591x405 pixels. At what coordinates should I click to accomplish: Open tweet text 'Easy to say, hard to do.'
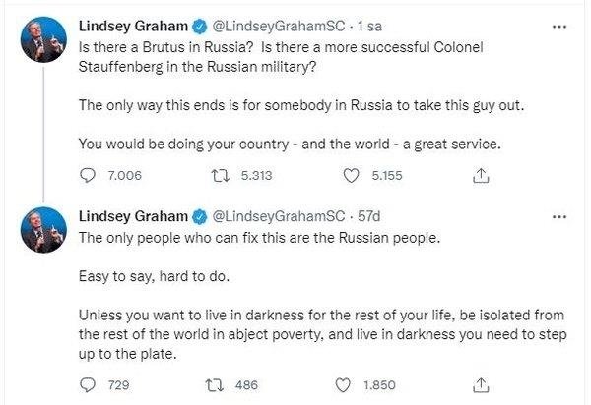[x=155, y=277]
